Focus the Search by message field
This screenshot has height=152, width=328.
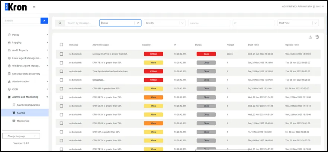[x=81, y=23]
